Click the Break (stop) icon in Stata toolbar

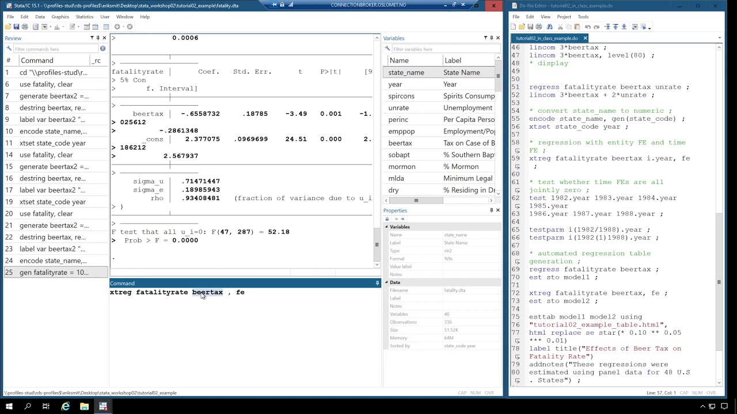tap(130, 26)
